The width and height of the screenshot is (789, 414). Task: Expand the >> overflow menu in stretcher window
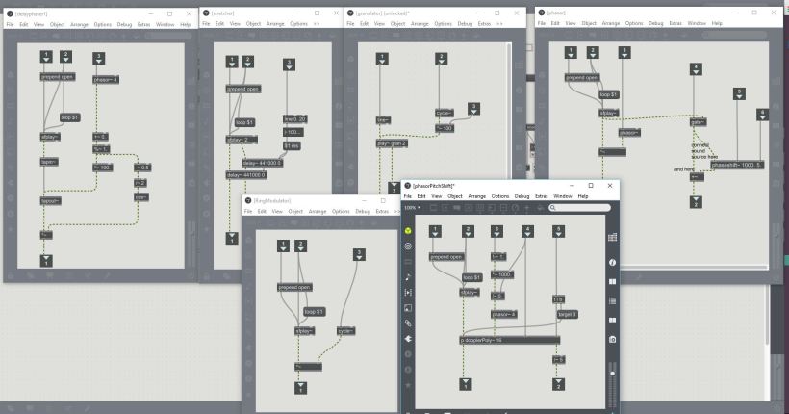click(318, 23)
